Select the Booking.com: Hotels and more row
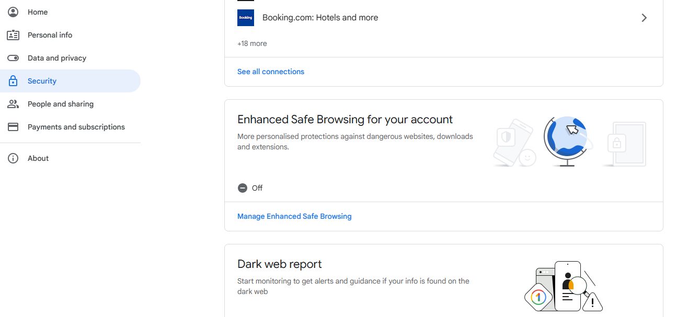This screenshot has height=317, width=688. 320,17
